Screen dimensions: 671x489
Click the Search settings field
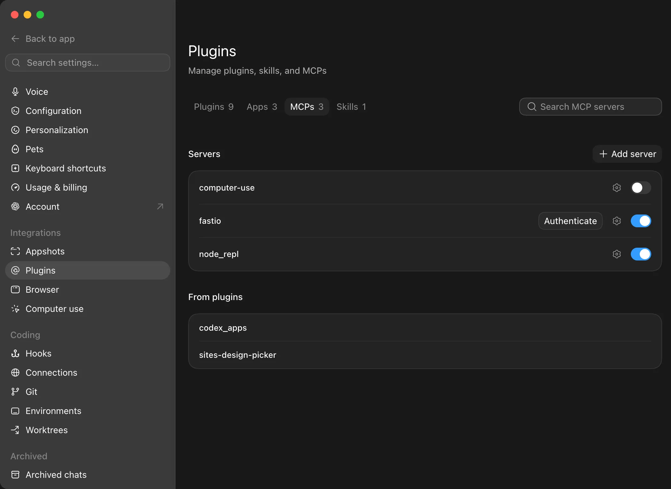pyautogui.click(x=88, y=63)
